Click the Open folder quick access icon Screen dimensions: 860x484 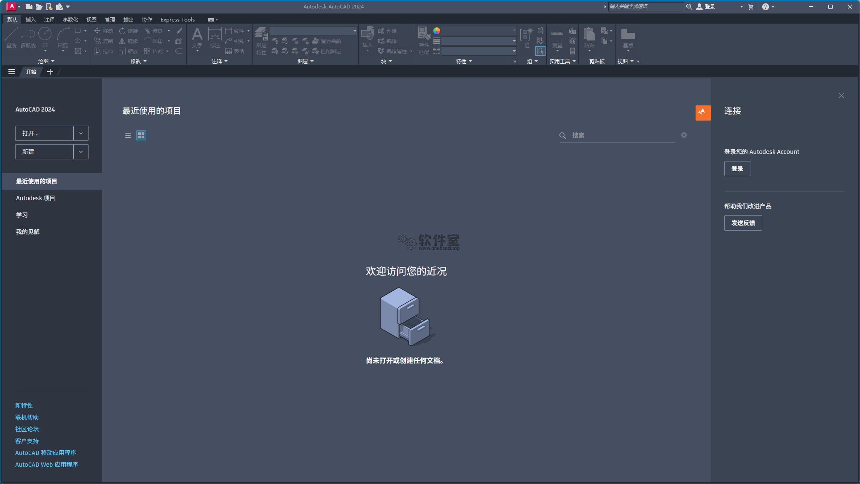click(x=39, y=7)
